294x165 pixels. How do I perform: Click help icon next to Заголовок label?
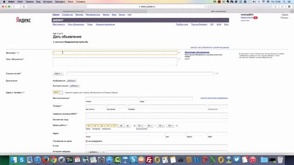pos(18,53)
